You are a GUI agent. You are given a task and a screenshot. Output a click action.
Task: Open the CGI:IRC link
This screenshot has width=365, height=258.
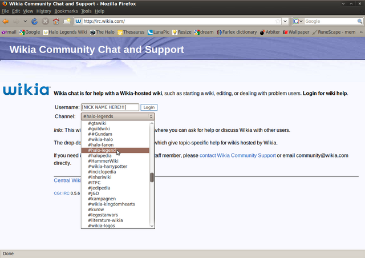click(62, 193)
